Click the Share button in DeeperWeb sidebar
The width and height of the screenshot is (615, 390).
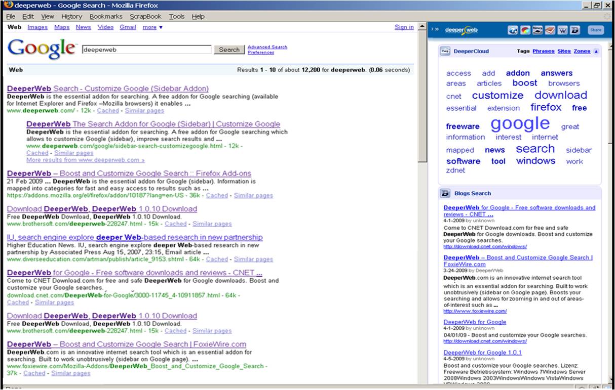596,30
